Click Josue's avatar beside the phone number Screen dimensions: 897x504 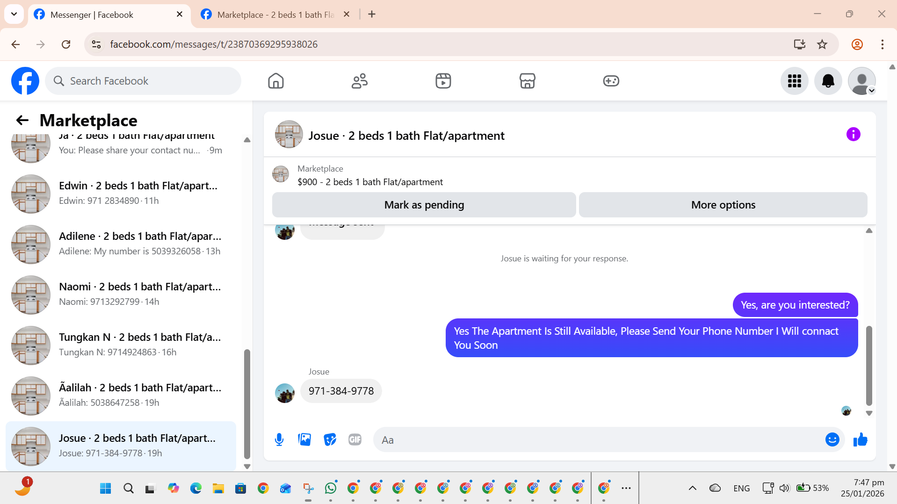click(285, 393)
